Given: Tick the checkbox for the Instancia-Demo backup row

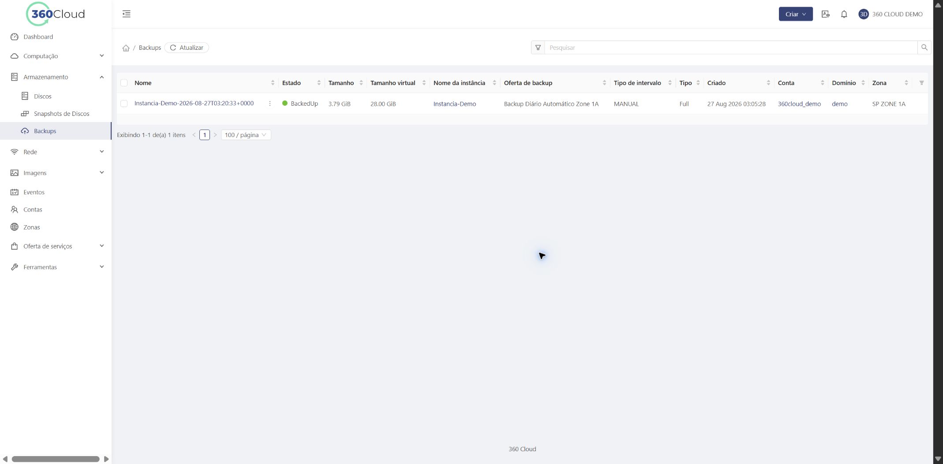Looking at the screenshot, I should point(124,104).
